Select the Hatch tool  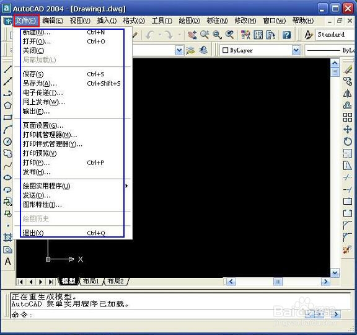[x=7, y=238]
